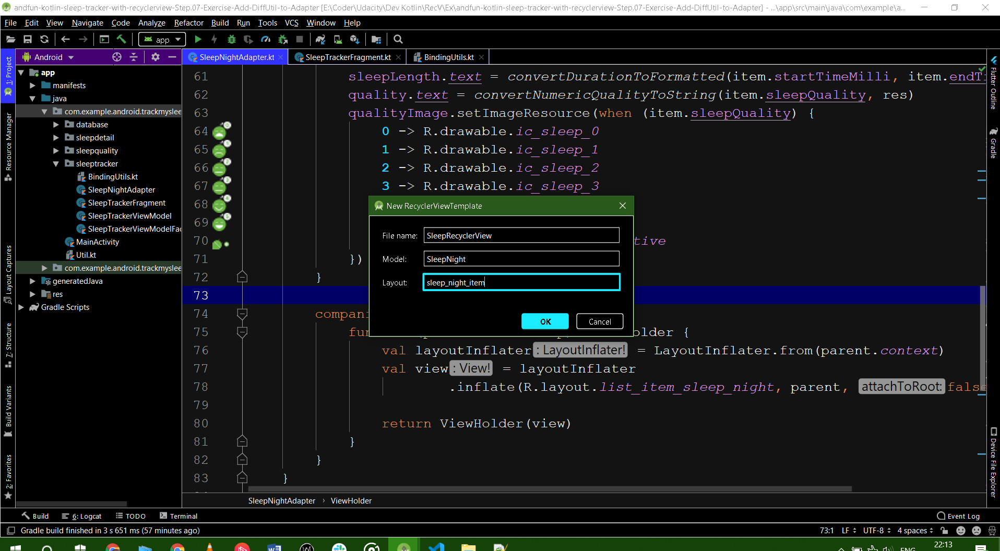The width and height of the screenshot is (1000, 551).
Task: Open the Event Log button
Action: (958, 516)
